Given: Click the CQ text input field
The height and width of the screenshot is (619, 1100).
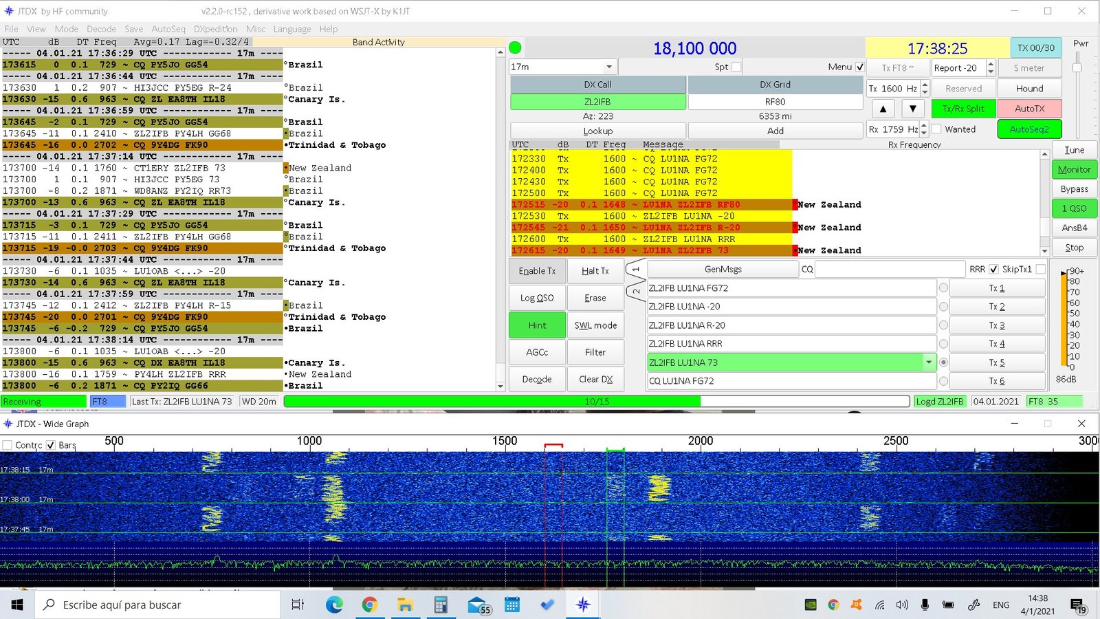Looking at the screenshot, I should point(890,269).
